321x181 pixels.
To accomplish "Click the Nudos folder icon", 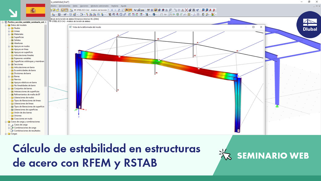I will [x=12, y=28].
